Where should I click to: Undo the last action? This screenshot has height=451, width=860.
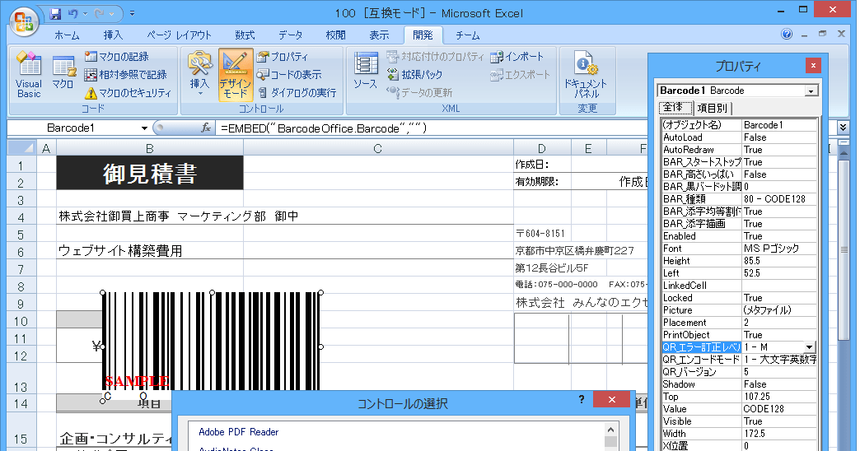point(73,13)
